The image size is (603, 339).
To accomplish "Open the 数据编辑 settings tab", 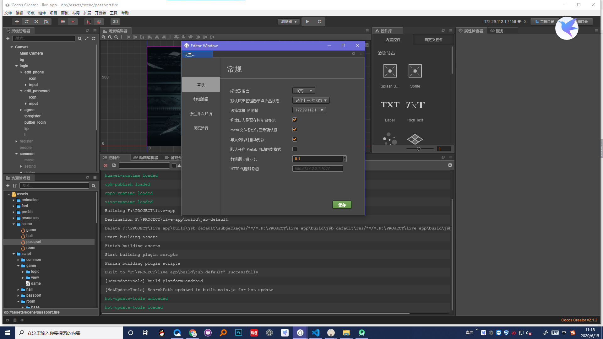I will 201,99.
